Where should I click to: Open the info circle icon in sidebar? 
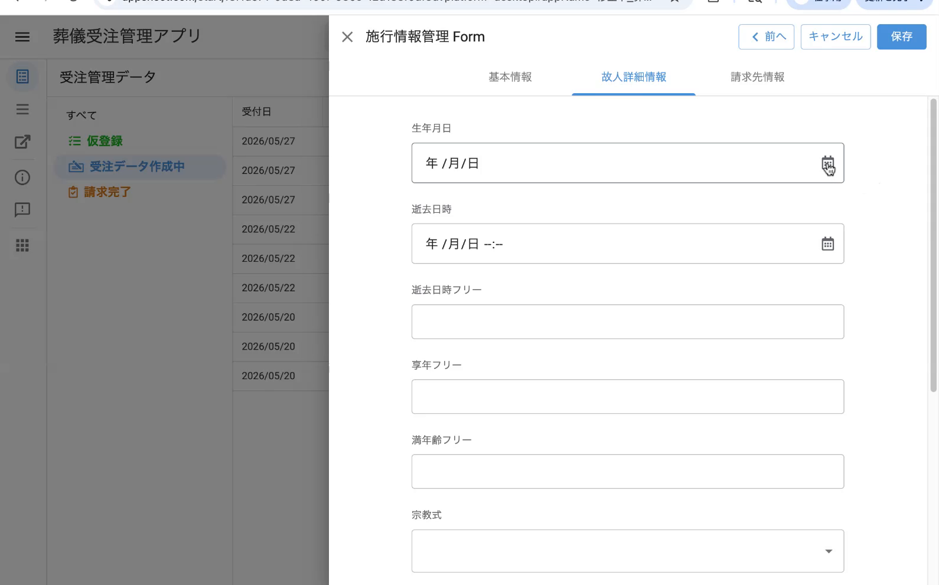coord(22,178)
